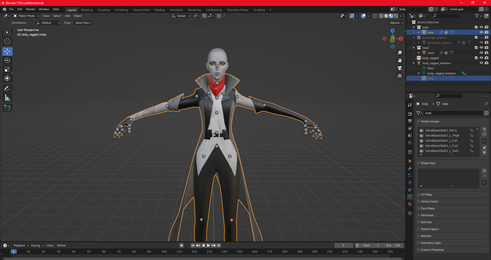Switch to the Sculpting workspace tab
Screen dimensions: 491x260
(104, 10)
